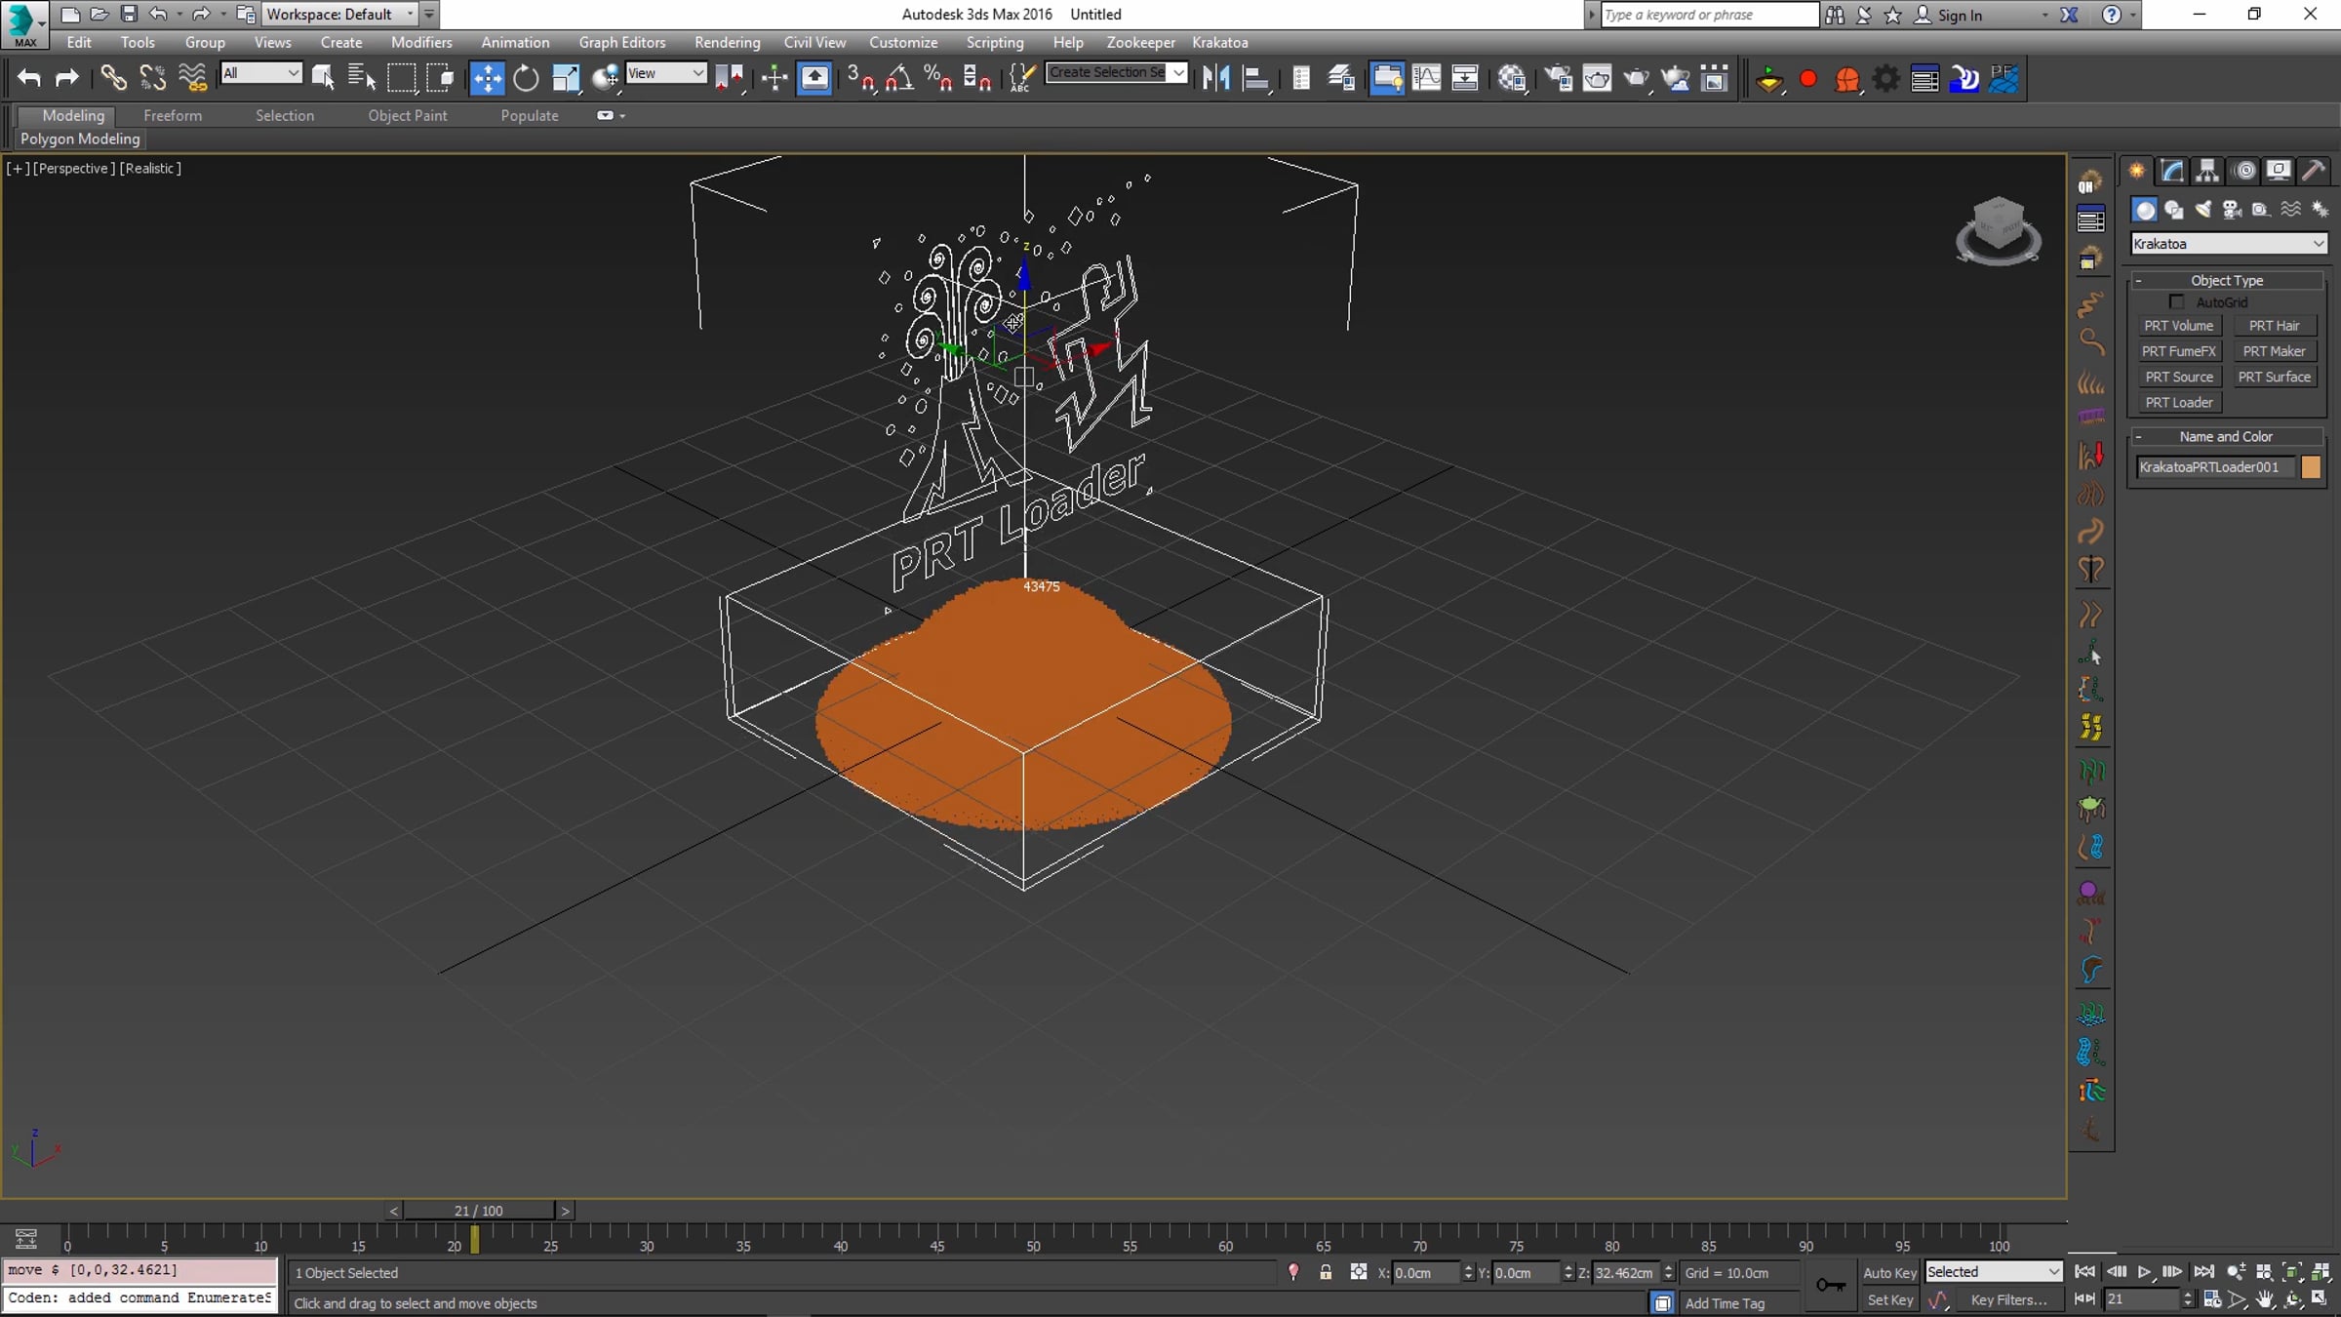Activate the Select and Move tool
This screenshot has height=1317, width=2341.
click(487, 78)
